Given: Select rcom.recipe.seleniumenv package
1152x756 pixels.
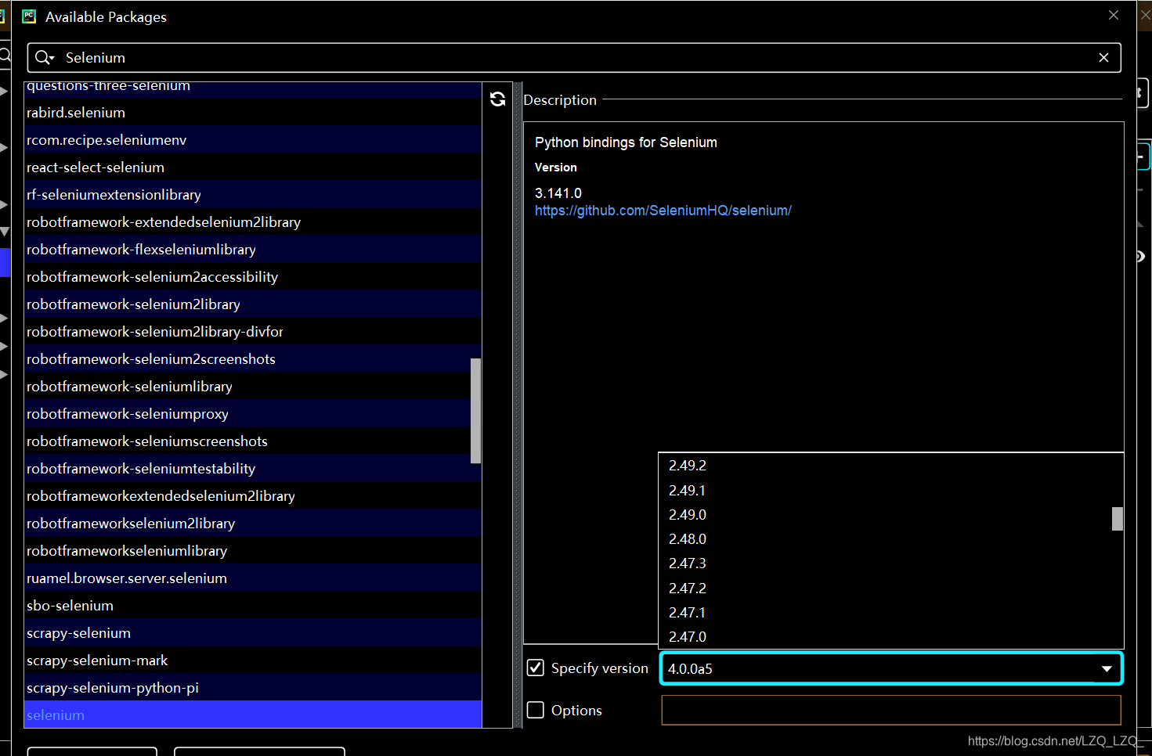Looking at the screenshot, I should 253,139.
